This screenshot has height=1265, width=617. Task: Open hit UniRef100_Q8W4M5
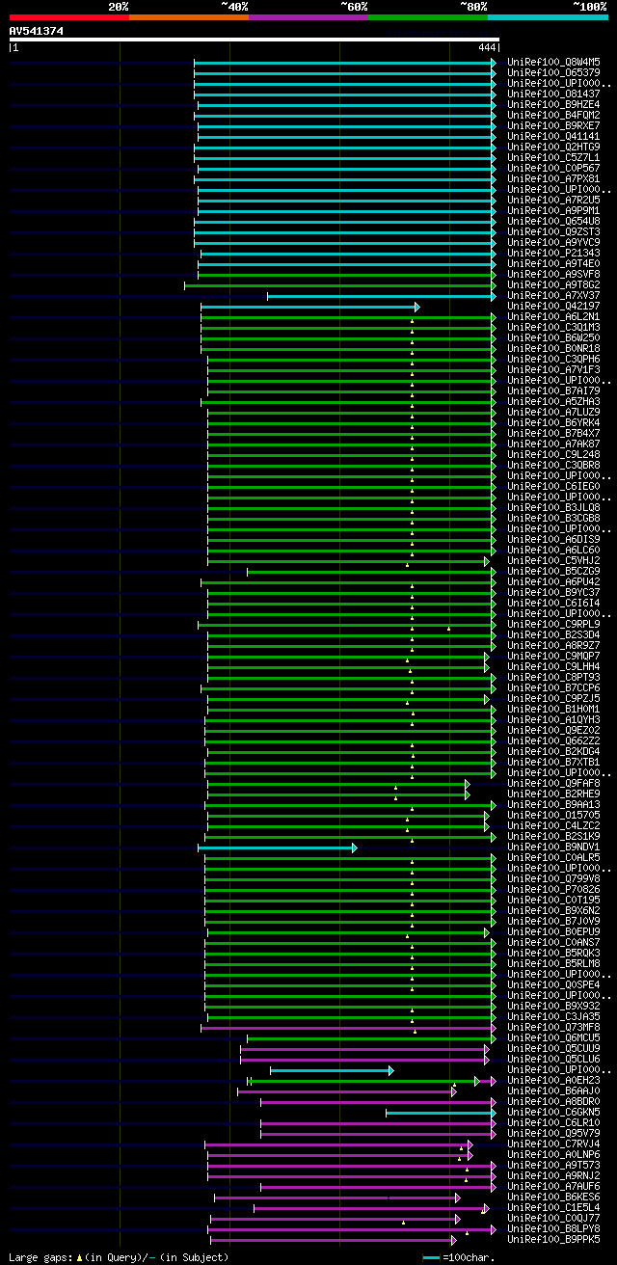(x=554, y=62)
